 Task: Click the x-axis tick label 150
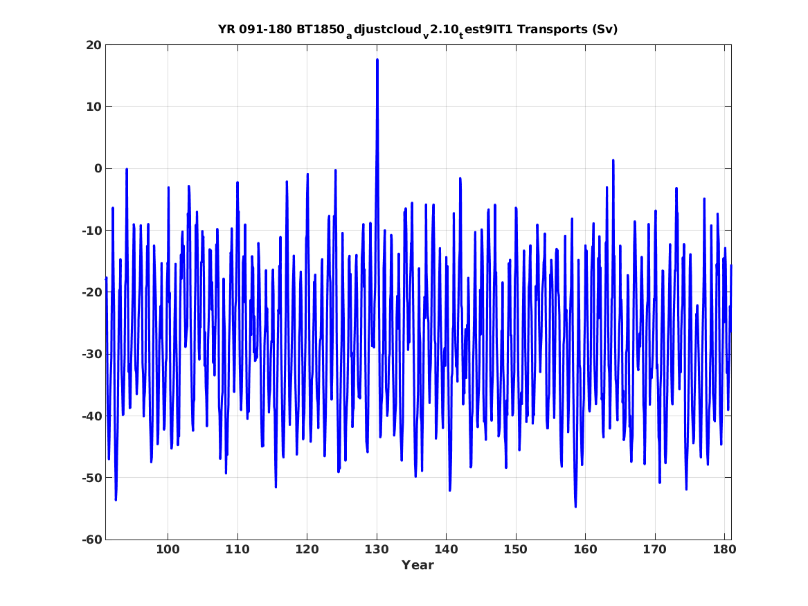(516, 550)
